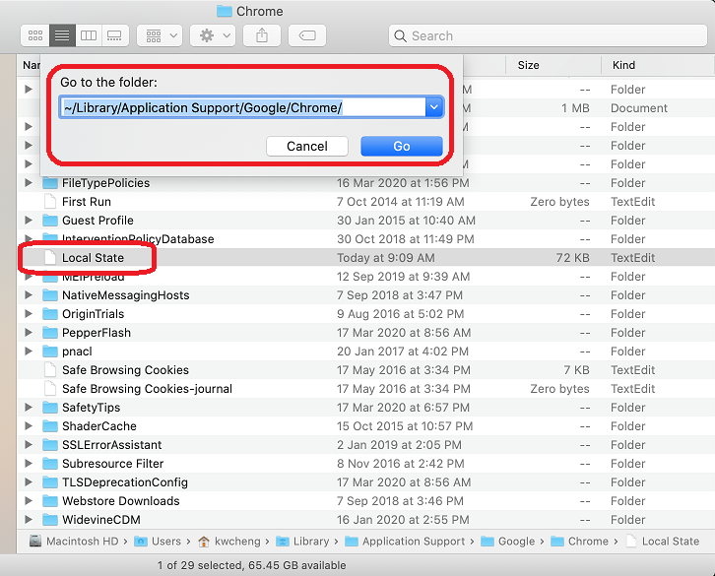Expand the OriginTrials folder
715x576 pixels.
[x=29, y=314]
